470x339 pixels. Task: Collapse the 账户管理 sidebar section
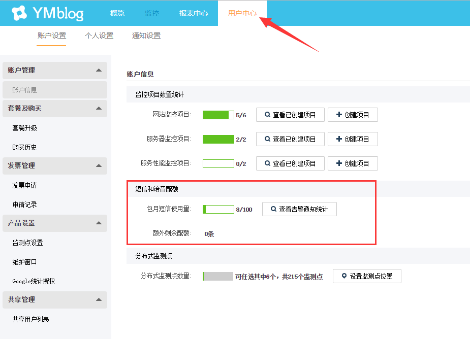(99, 70)
